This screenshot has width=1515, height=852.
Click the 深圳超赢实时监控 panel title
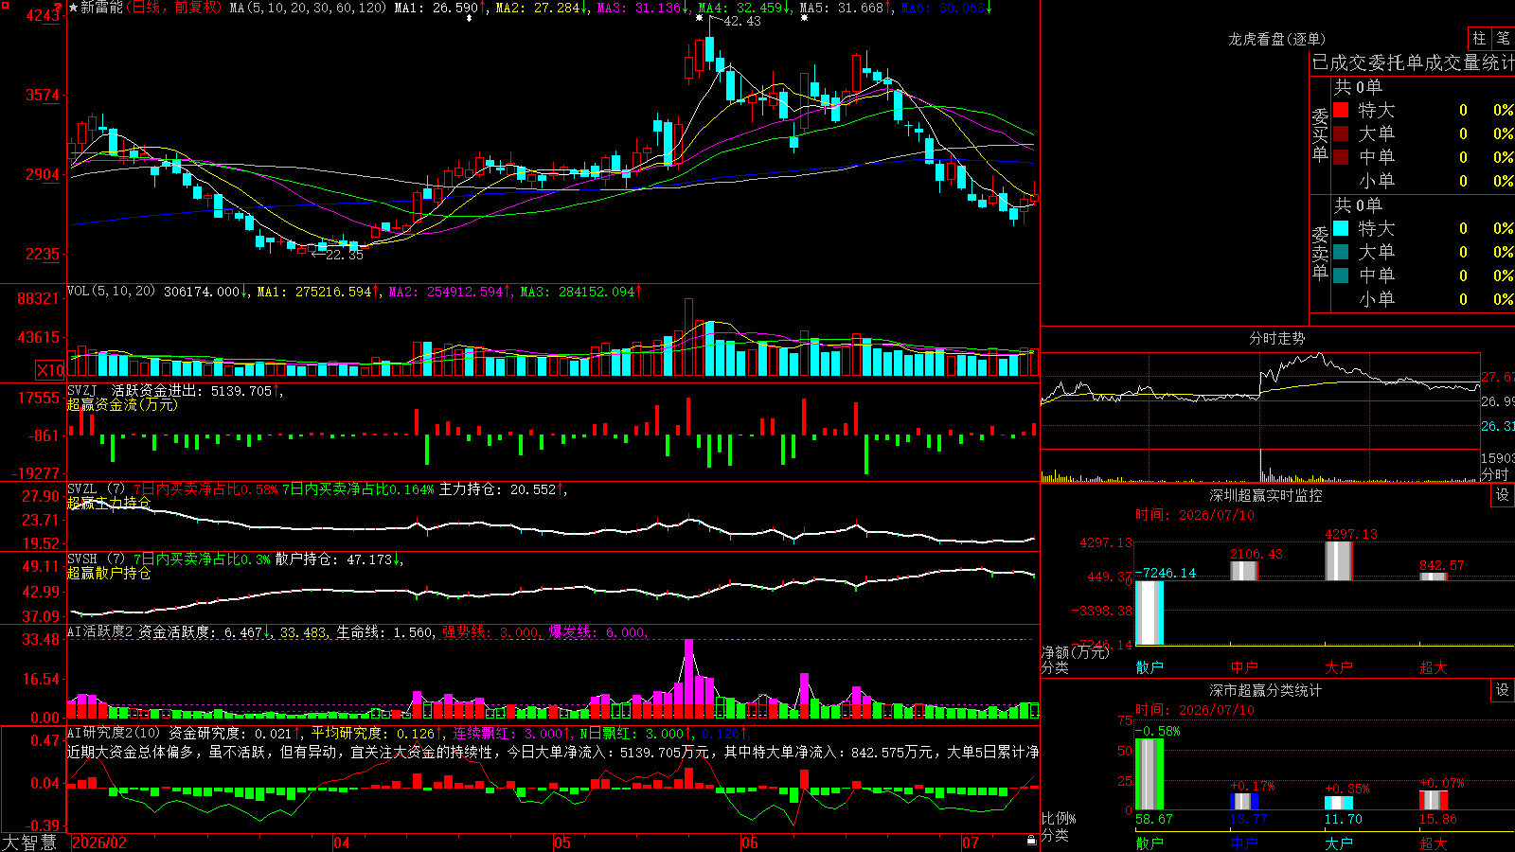click(1265, 495)
